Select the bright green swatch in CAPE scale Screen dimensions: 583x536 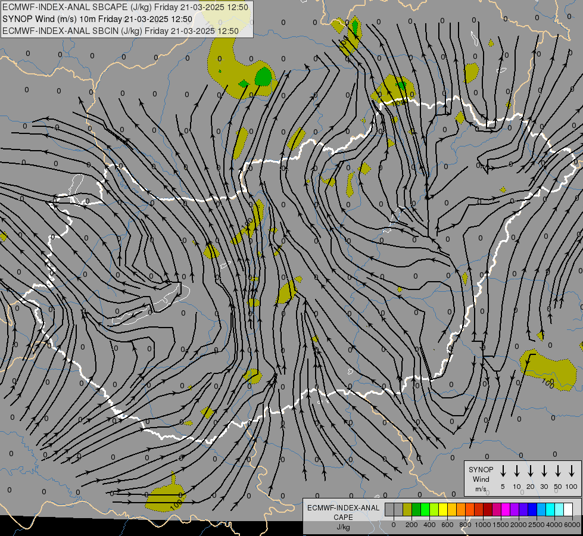pos(425,510)
